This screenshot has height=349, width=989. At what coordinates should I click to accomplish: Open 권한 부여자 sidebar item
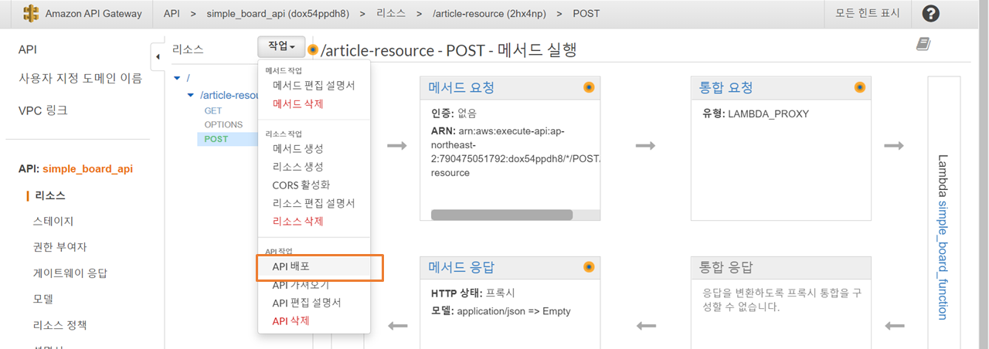point(60,247)
